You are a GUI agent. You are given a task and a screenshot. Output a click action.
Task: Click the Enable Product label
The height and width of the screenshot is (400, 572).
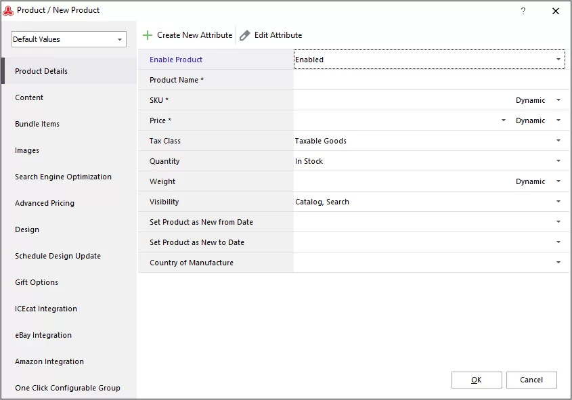pos(176,60)
